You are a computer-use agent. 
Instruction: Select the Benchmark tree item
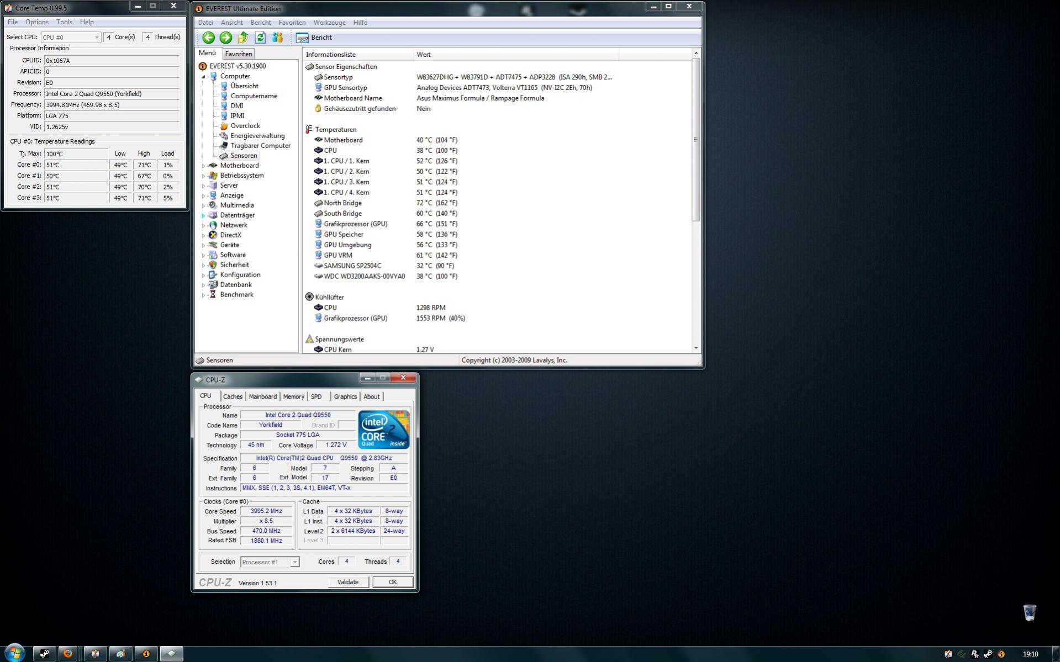click(231, 295)
